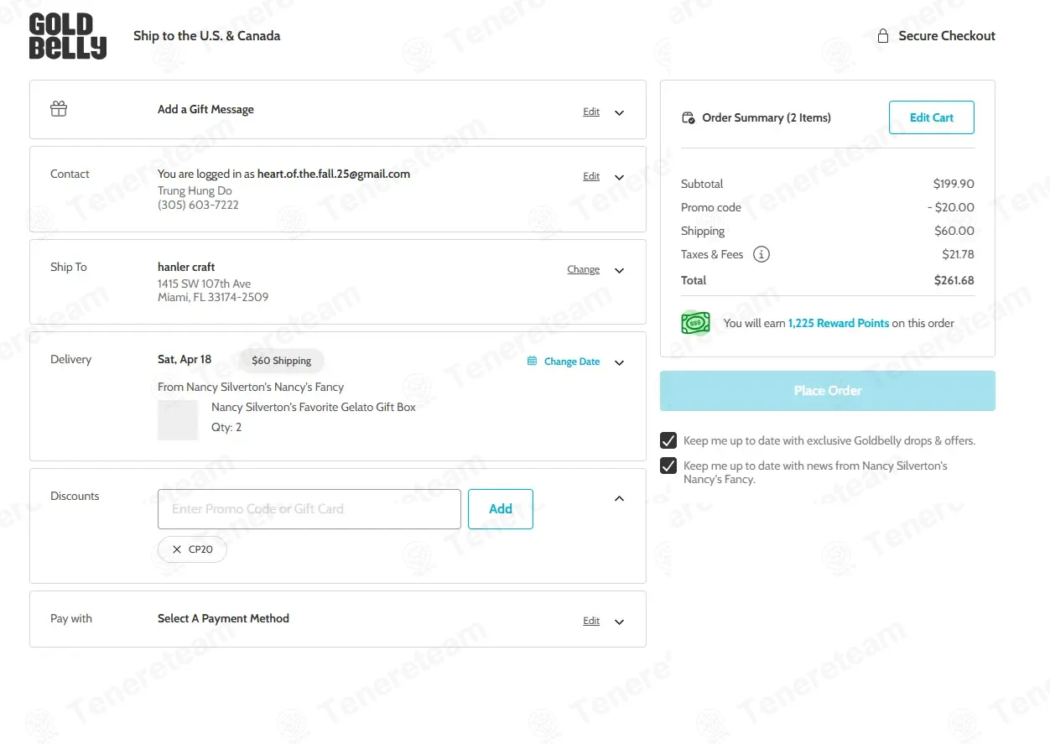Click the delivery date Sat, Apr 18
The image size is (1050, 744).
point(185,359)
